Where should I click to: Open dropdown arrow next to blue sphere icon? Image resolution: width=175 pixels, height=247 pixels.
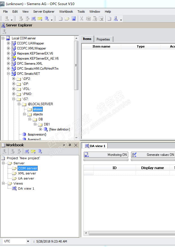(x=52, y=20)
